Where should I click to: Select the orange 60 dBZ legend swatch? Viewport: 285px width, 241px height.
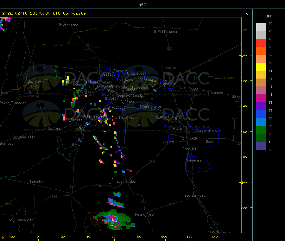pos(261,51)
